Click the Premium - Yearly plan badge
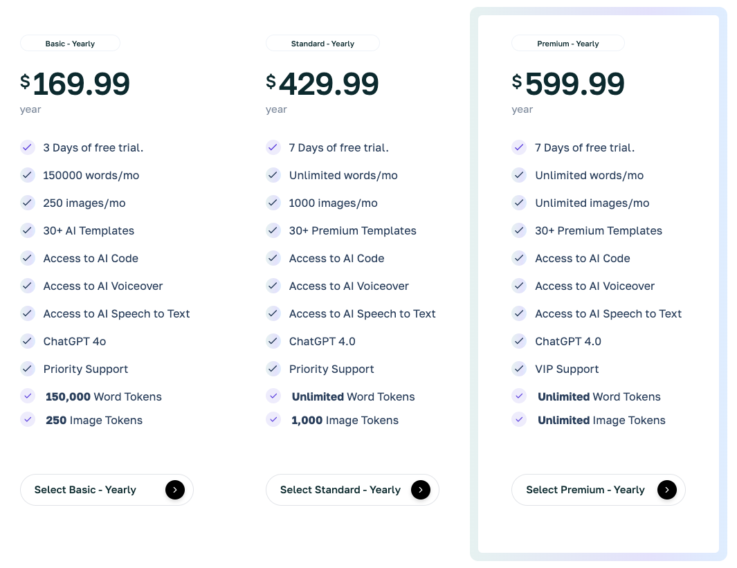This screenshot has width=737, height=568. (x=568, y=44)
